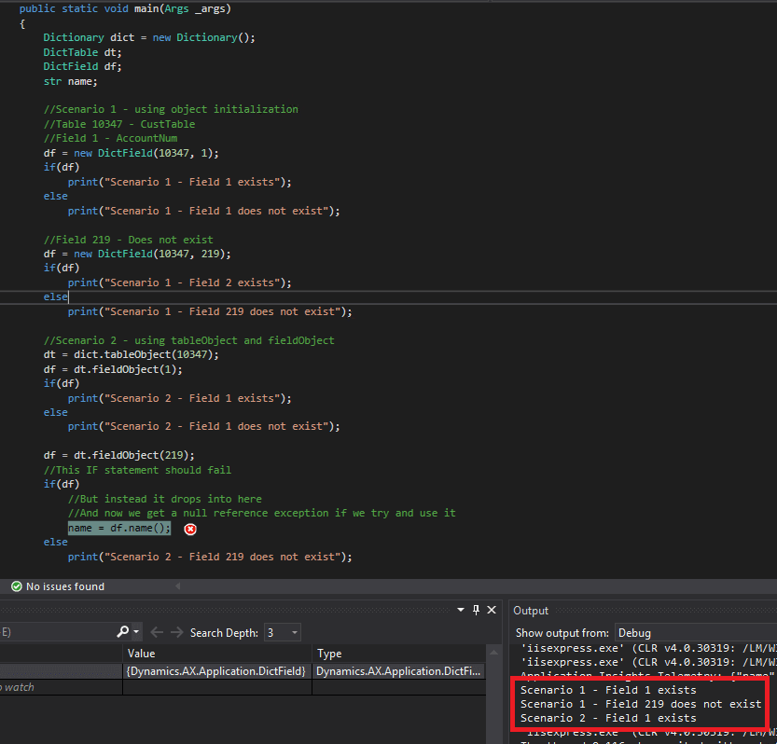This screenshot has width=777, height=744.
Task: Click the comment '//Field 219 - Does not exist'
Action: (x=129, y=240)
